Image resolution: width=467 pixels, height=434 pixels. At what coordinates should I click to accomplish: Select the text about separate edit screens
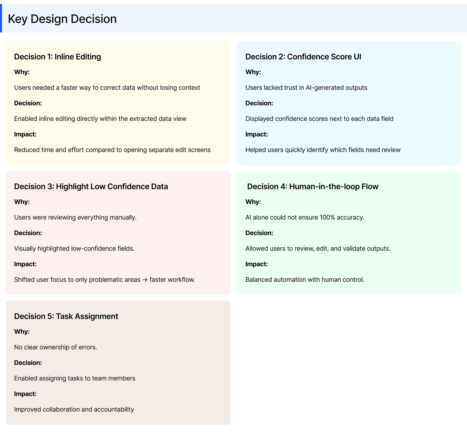point(112,150)
